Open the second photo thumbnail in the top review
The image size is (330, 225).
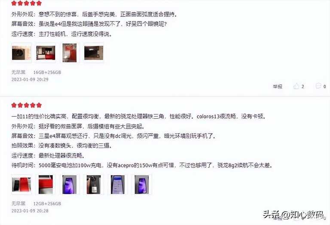[46, 53]
